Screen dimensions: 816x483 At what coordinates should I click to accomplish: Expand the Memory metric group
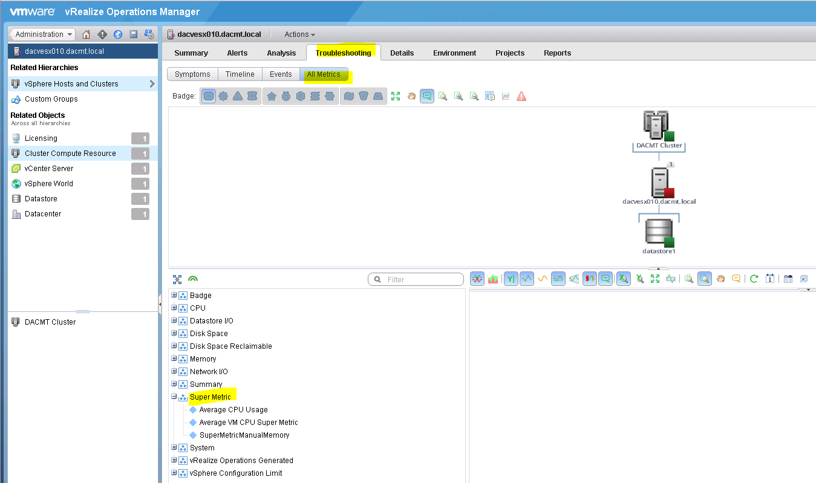[174, 358]
